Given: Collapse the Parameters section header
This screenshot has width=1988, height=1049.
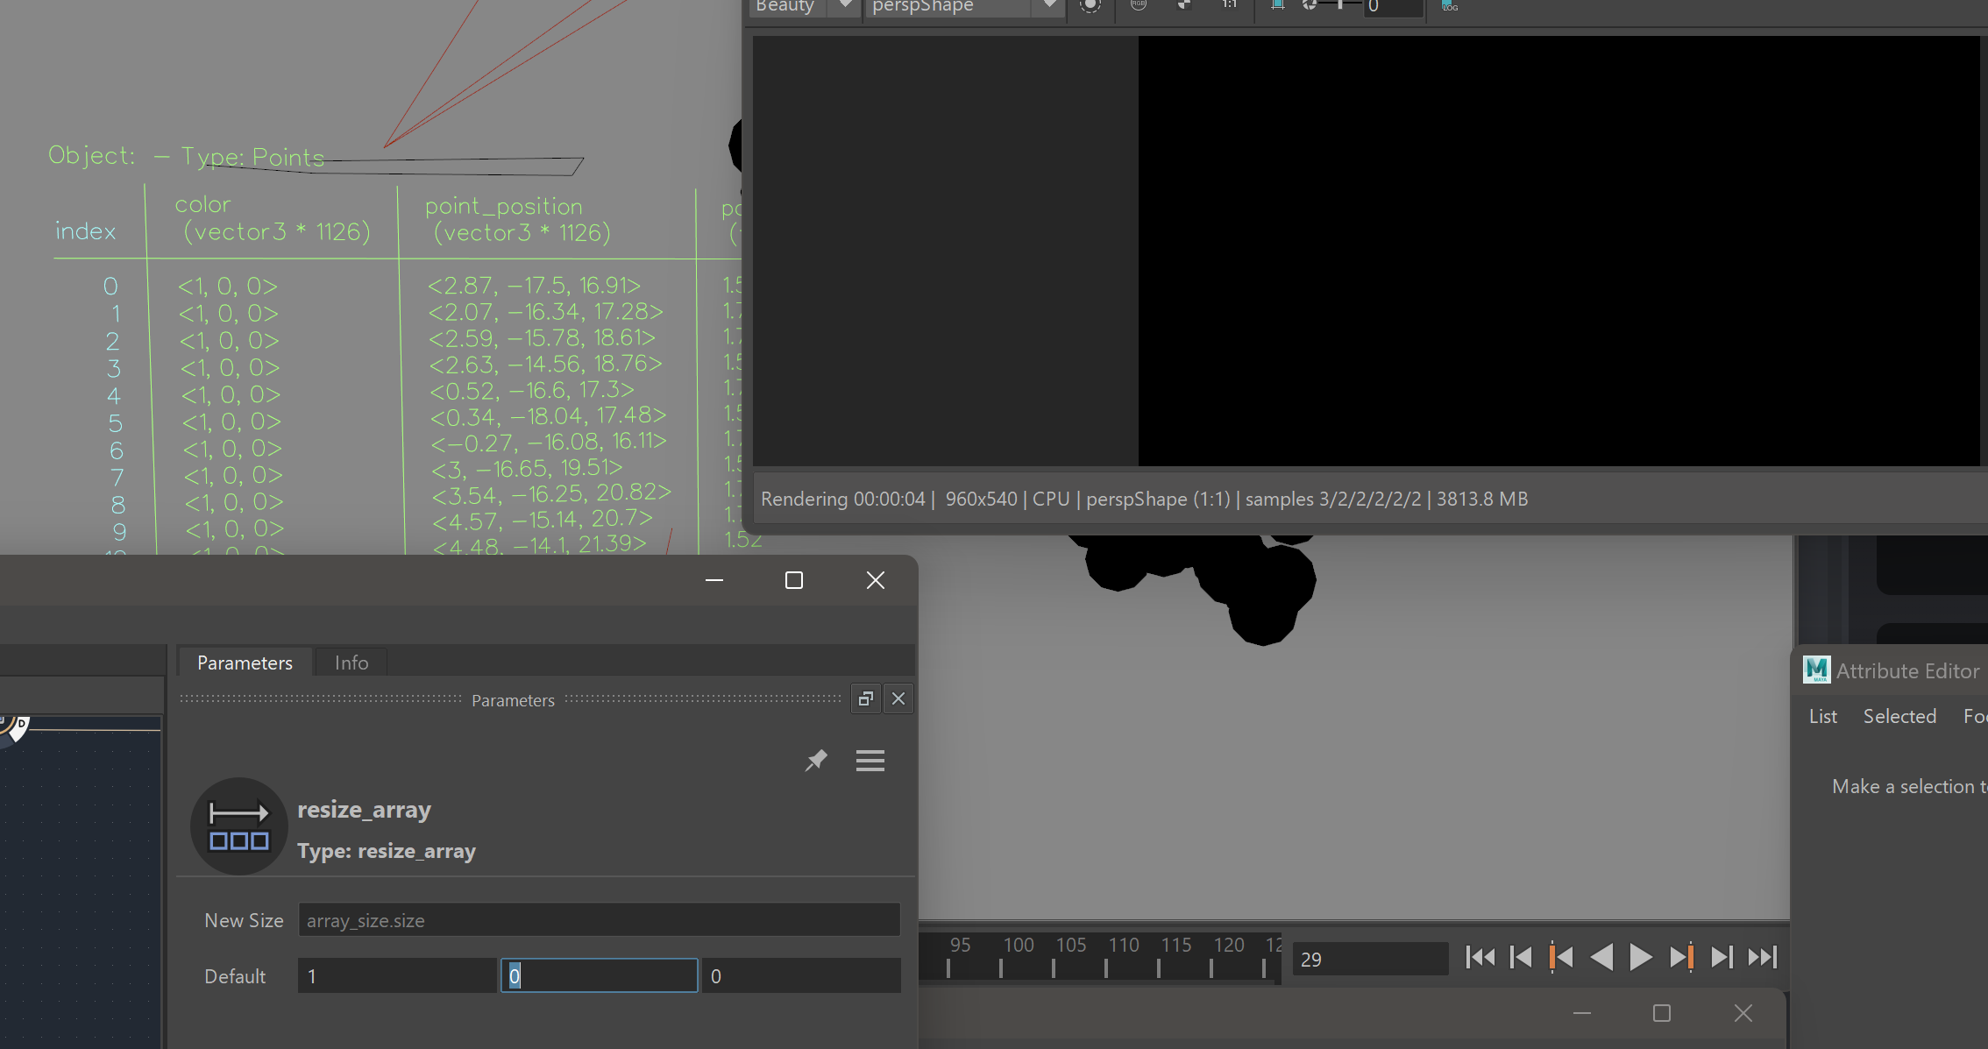Looking at the screenshot, I should click(x=513, y=699).
